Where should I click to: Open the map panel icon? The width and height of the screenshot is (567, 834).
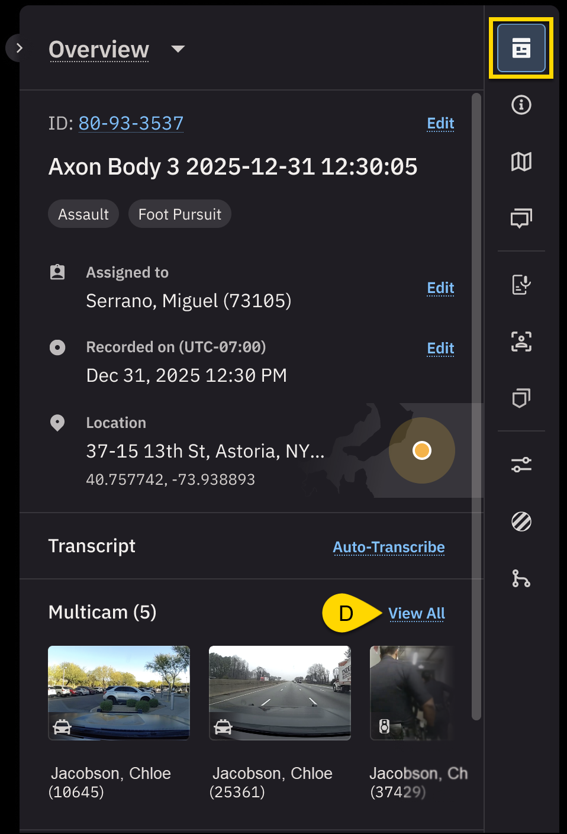[521, 162]
